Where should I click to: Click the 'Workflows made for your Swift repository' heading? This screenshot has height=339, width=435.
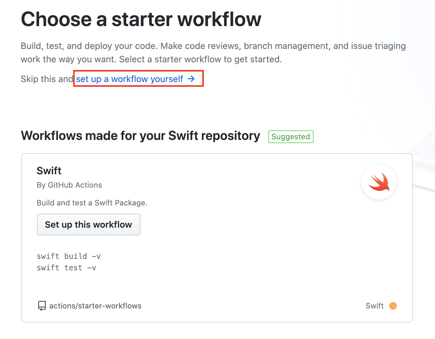point(141,136)
